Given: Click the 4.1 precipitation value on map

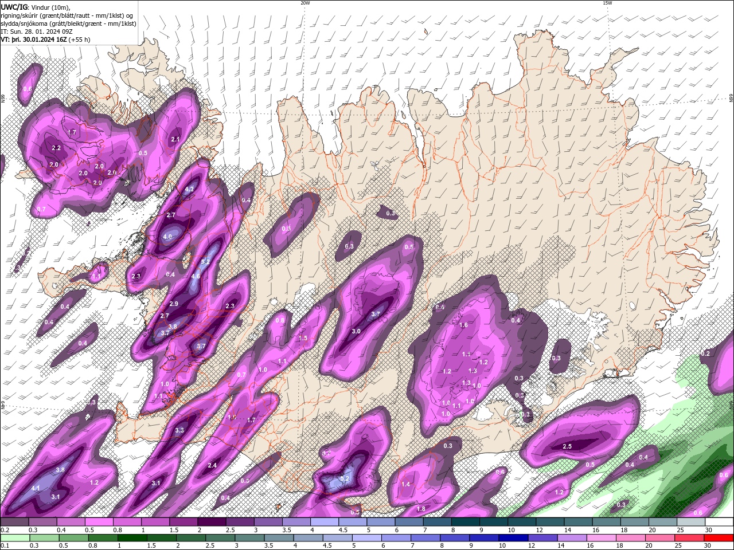Looking at the screenshot, I should [x=36, y=488].
